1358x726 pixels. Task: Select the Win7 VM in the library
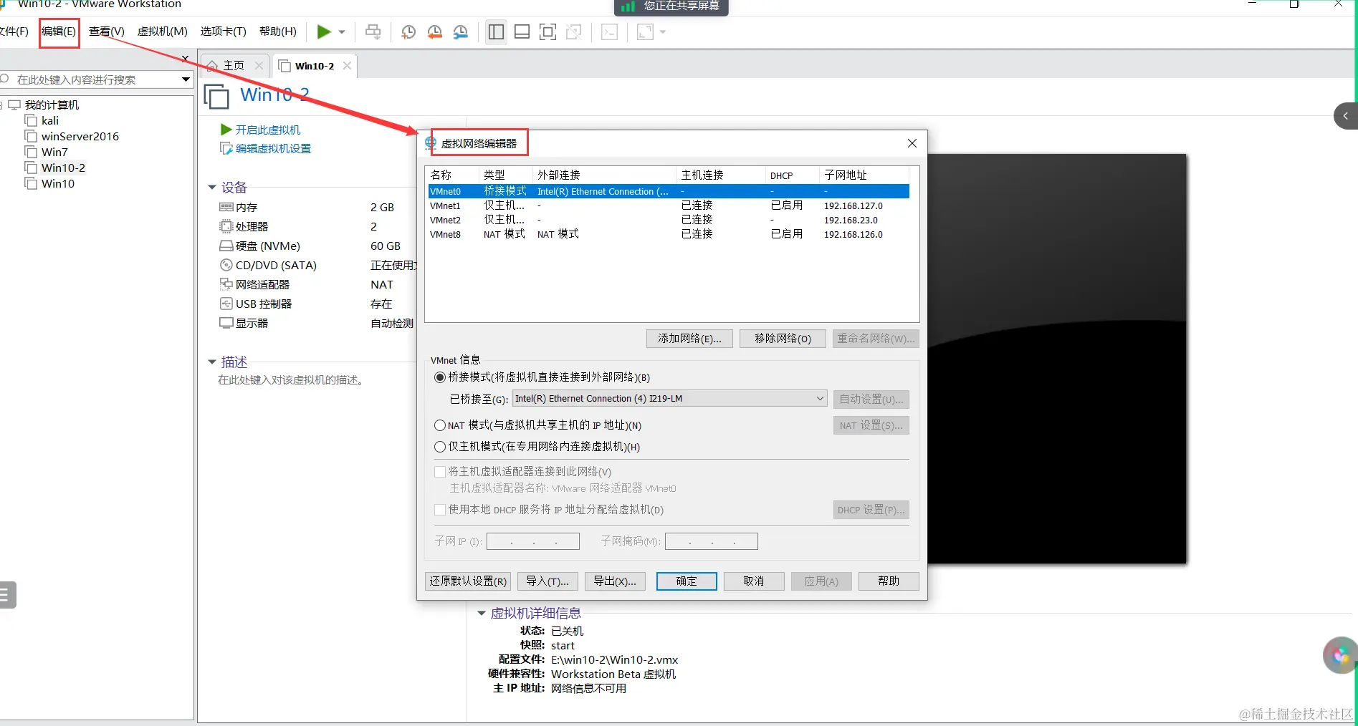(54, 152)
